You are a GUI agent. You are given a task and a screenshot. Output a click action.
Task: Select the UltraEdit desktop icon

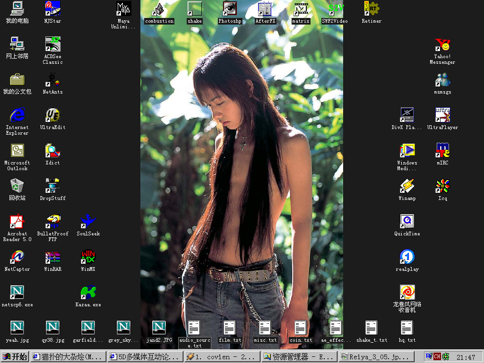click(x=52, y=115)
